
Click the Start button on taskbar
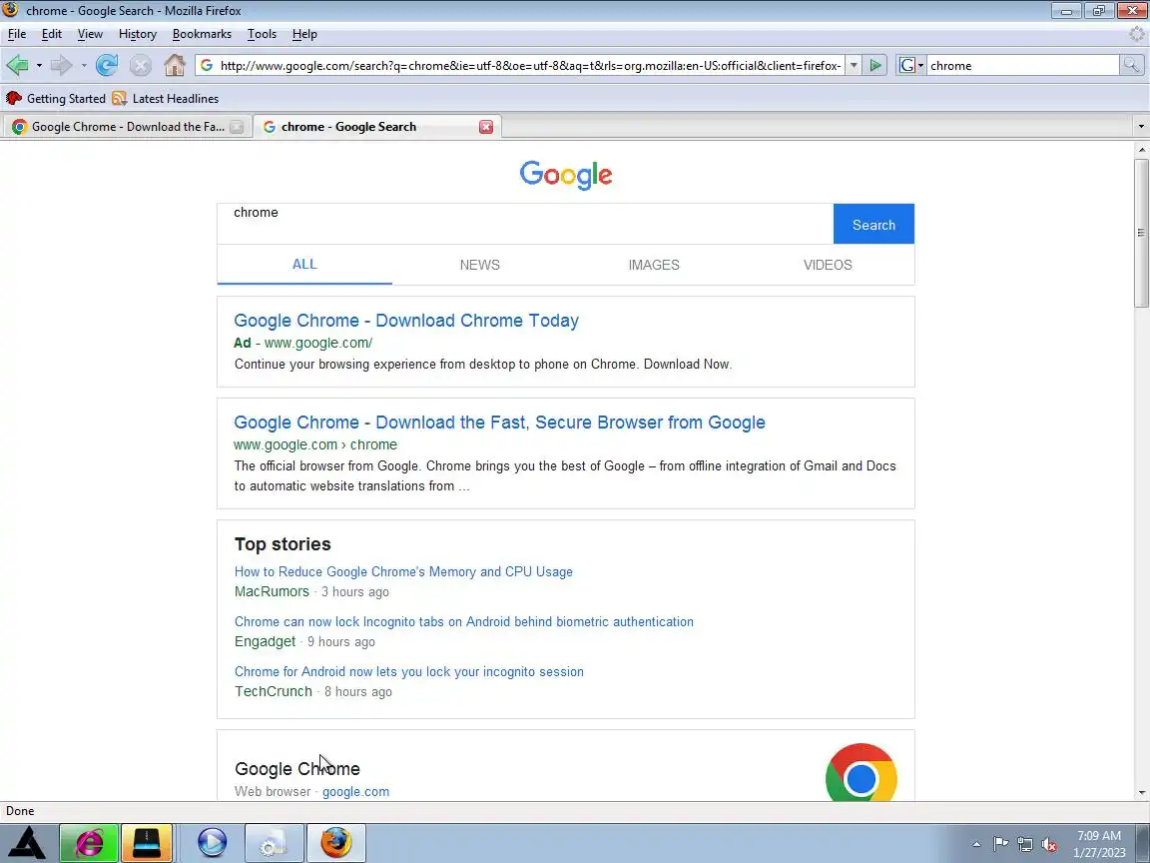point(27,842)
